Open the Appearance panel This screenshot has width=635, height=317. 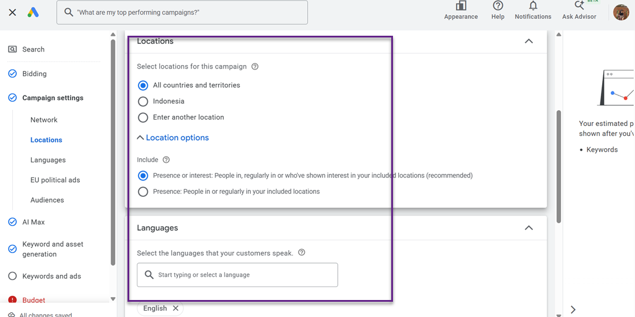pos(461,11)
